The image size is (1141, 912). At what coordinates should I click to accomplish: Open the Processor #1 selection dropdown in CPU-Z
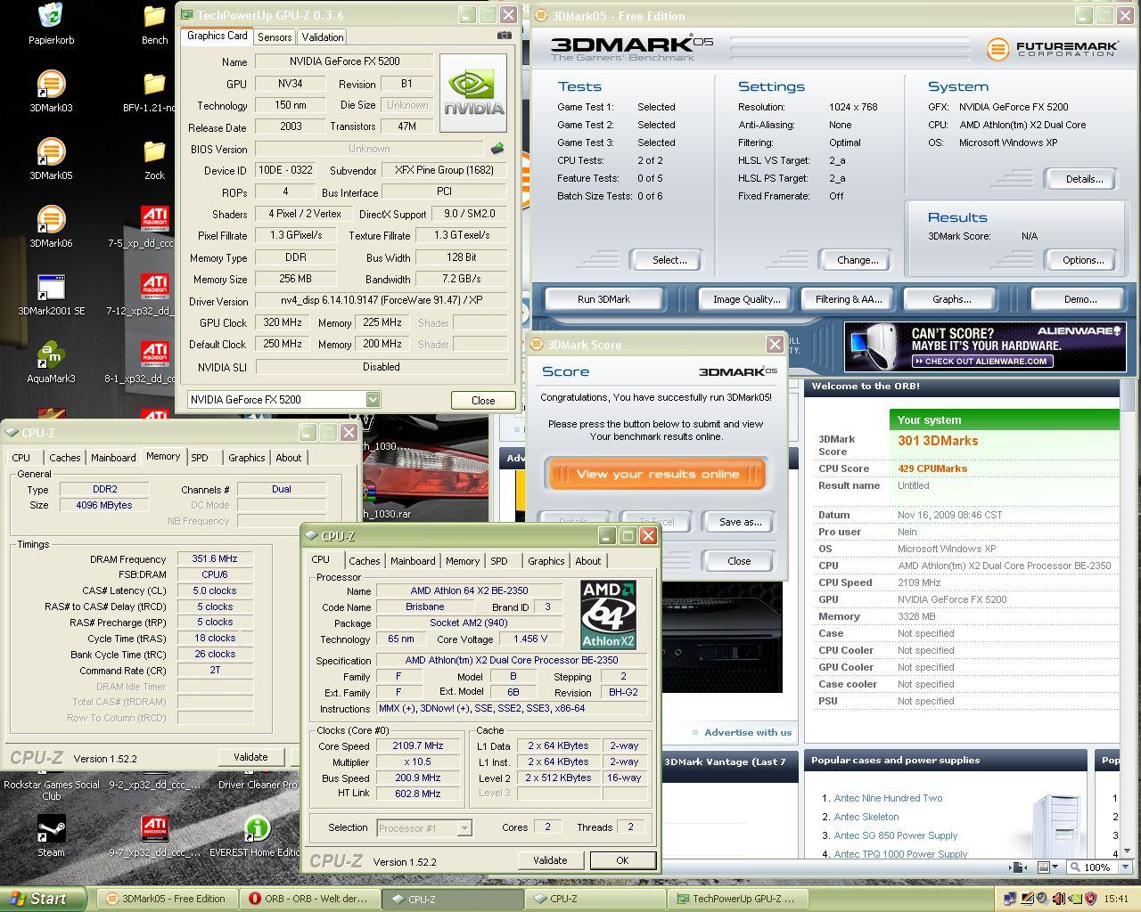[464, 827]
